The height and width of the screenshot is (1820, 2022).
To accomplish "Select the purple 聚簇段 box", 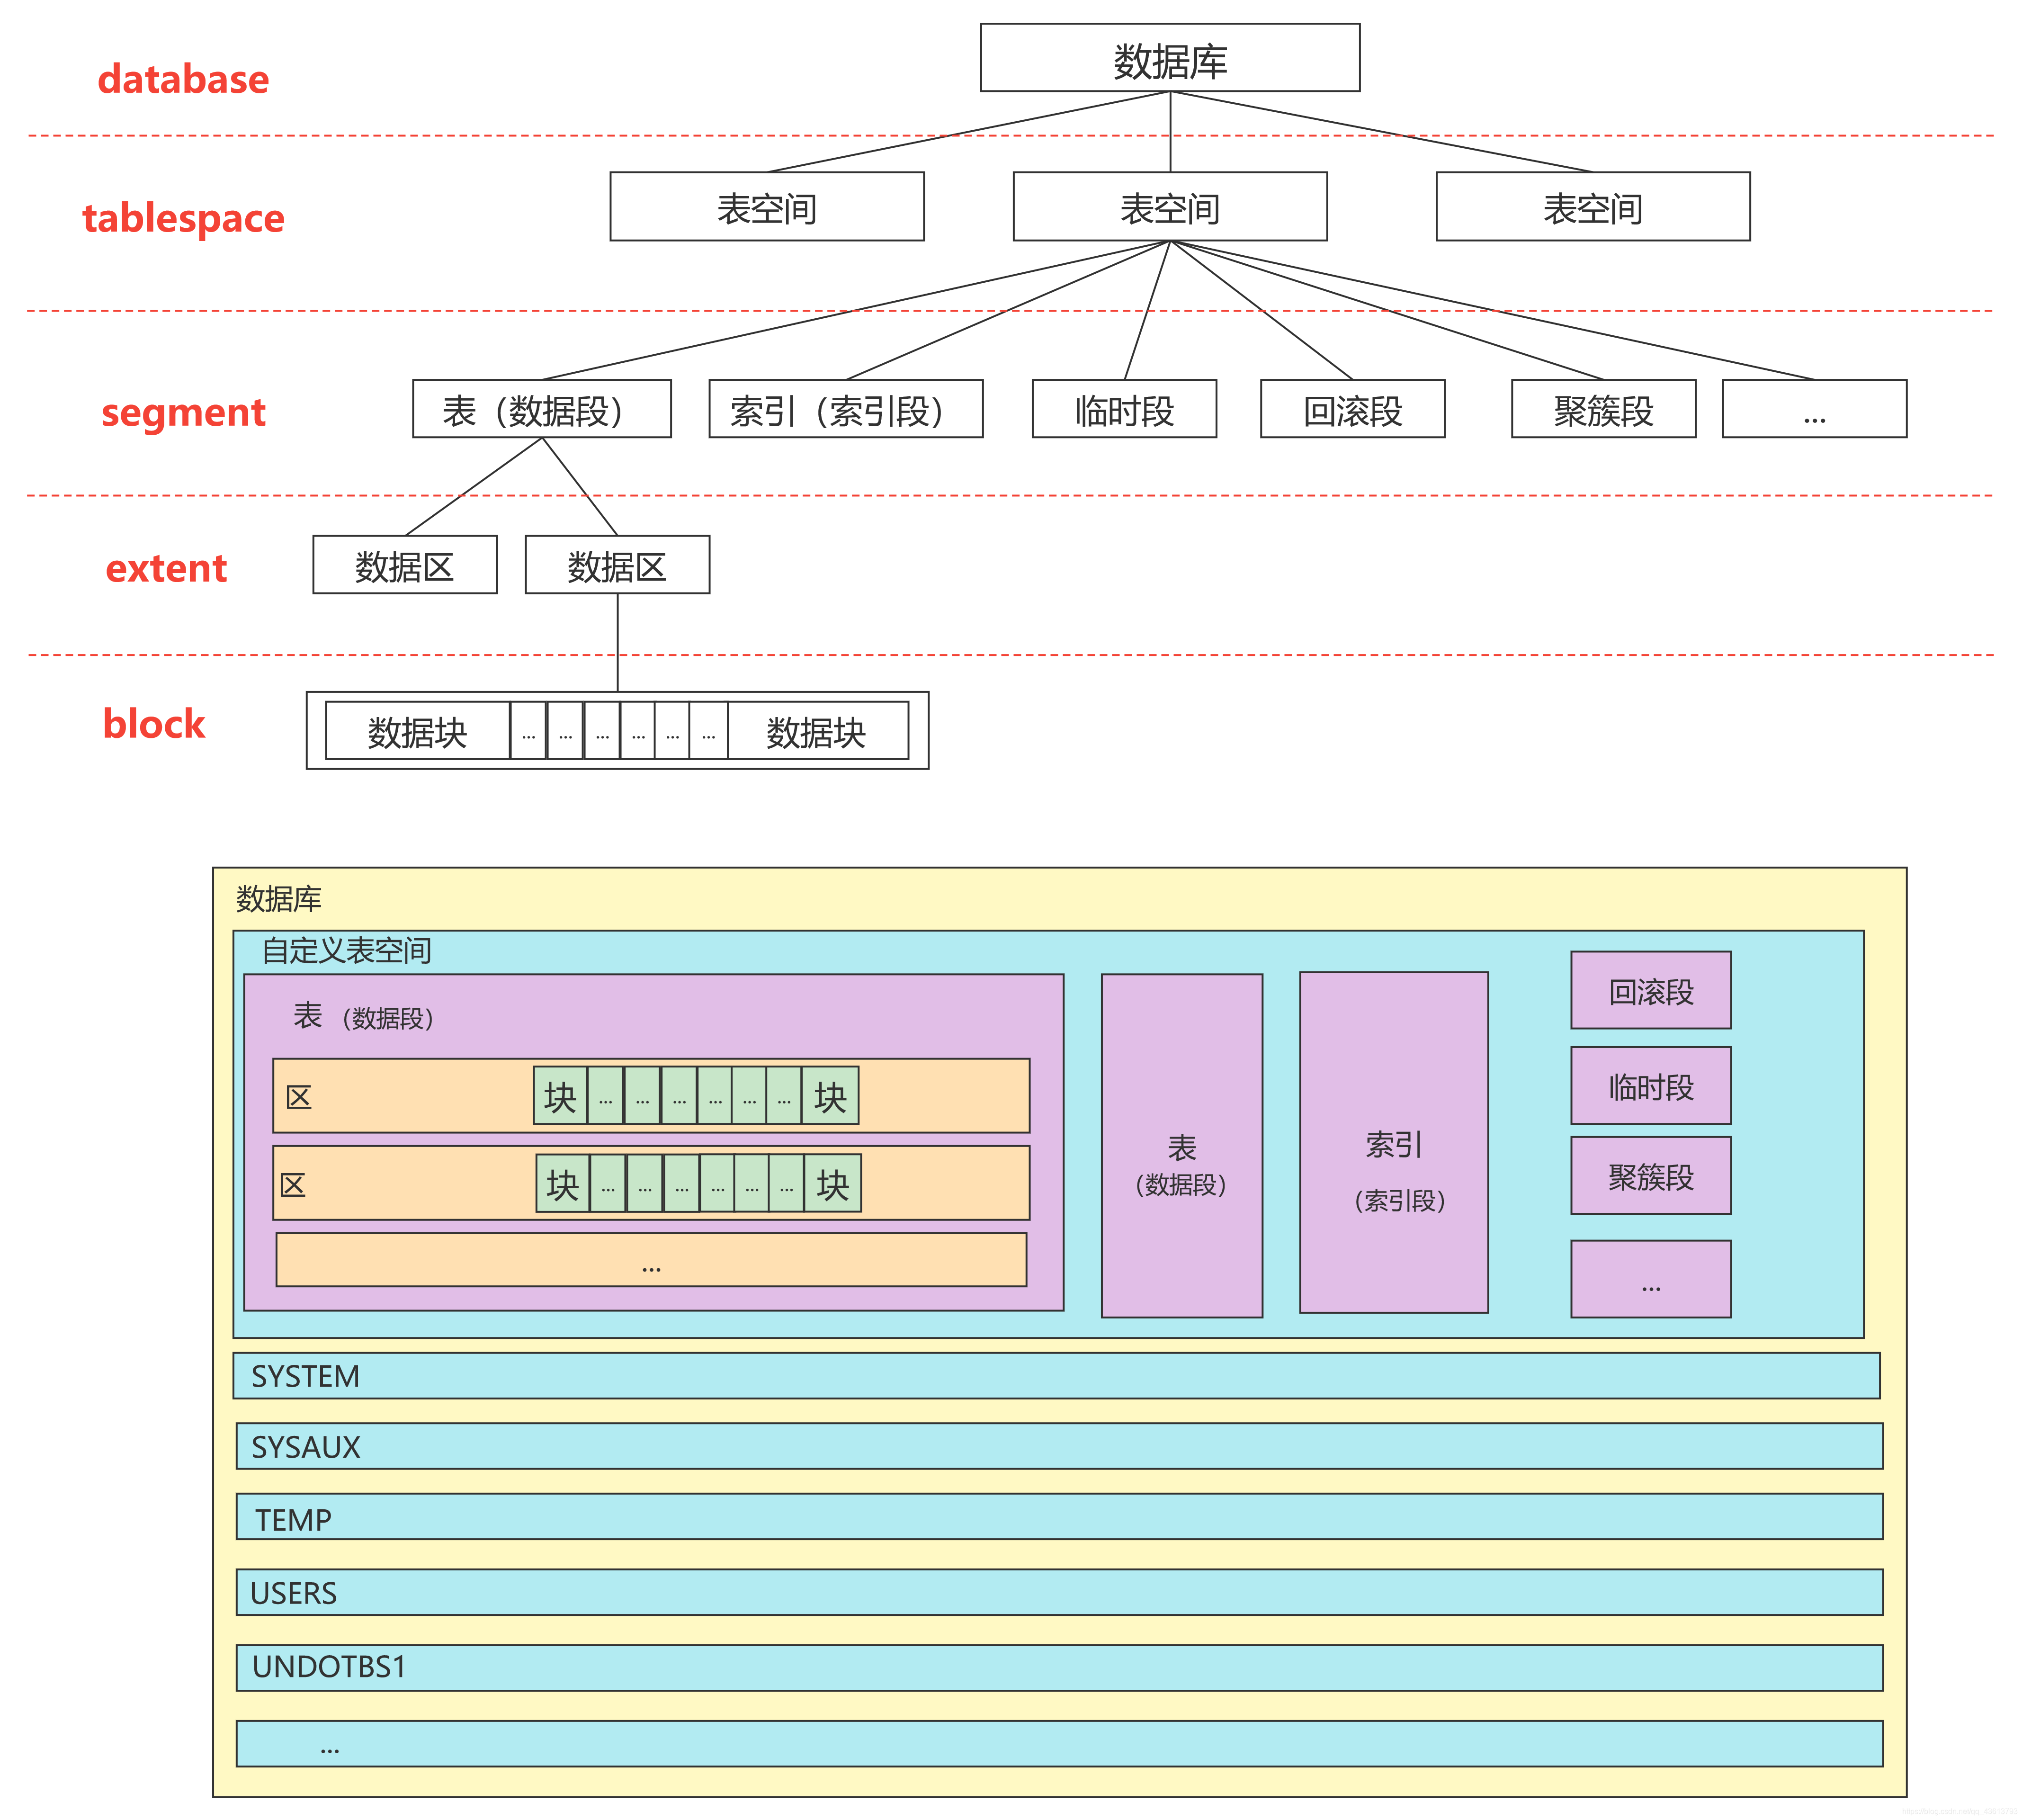I will 1651,1176.
